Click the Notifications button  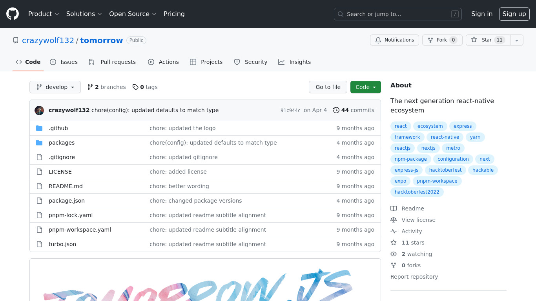coord(394,40)
